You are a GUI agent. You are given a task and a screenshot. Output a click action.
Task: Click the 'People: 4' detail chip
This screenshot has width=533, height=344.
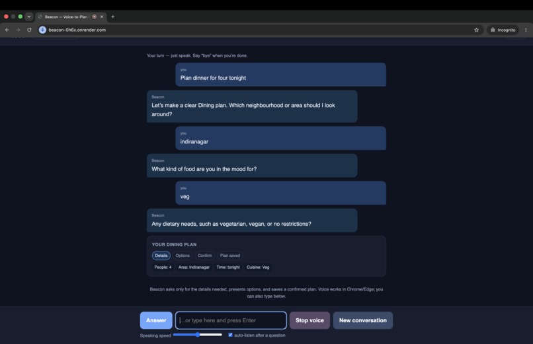(x=163, y=267)
